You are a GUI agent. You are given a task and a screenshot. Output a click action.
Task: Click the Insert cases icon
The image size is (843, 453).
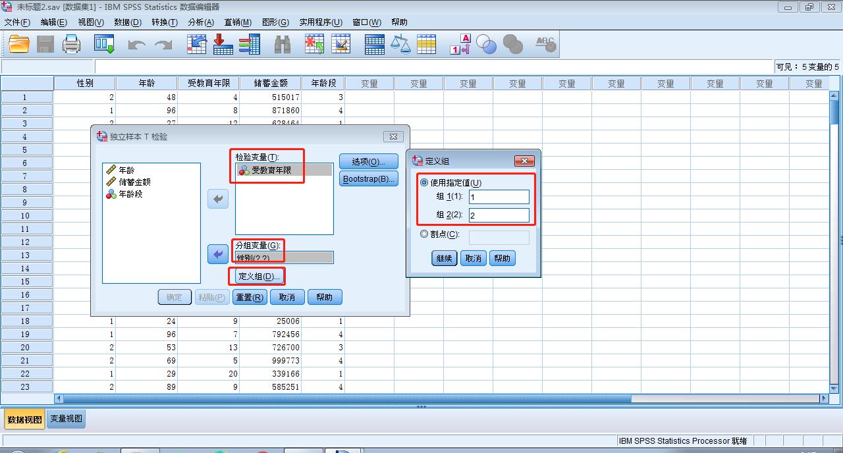coord(315,44)
